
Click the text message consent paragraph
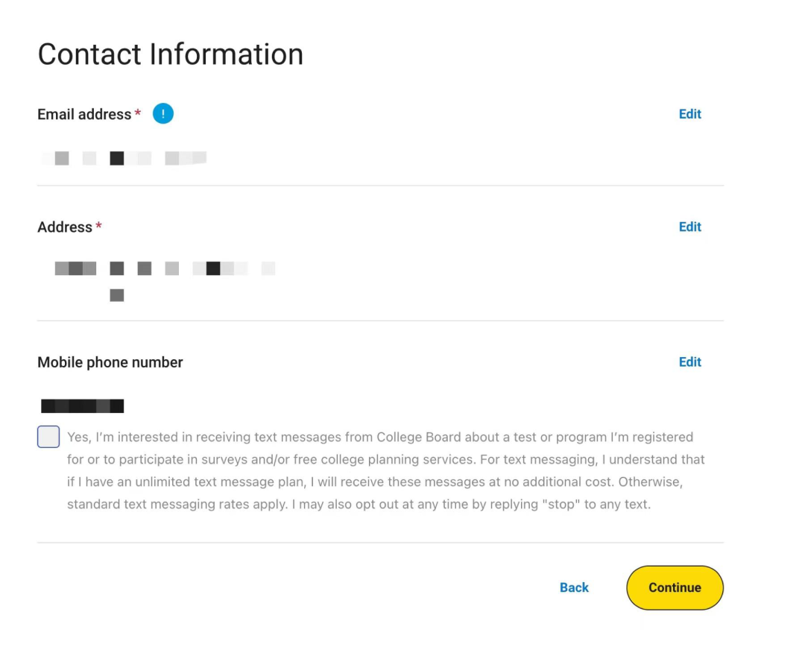point(385,470)
